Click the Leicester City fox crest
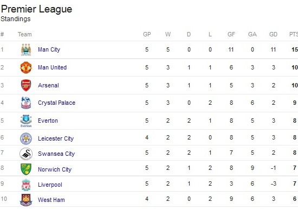The image size is (298, 209). coord(26,138)
